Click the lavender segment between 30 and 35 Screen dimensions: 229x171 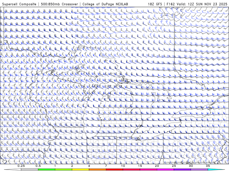tap(199, 170)
